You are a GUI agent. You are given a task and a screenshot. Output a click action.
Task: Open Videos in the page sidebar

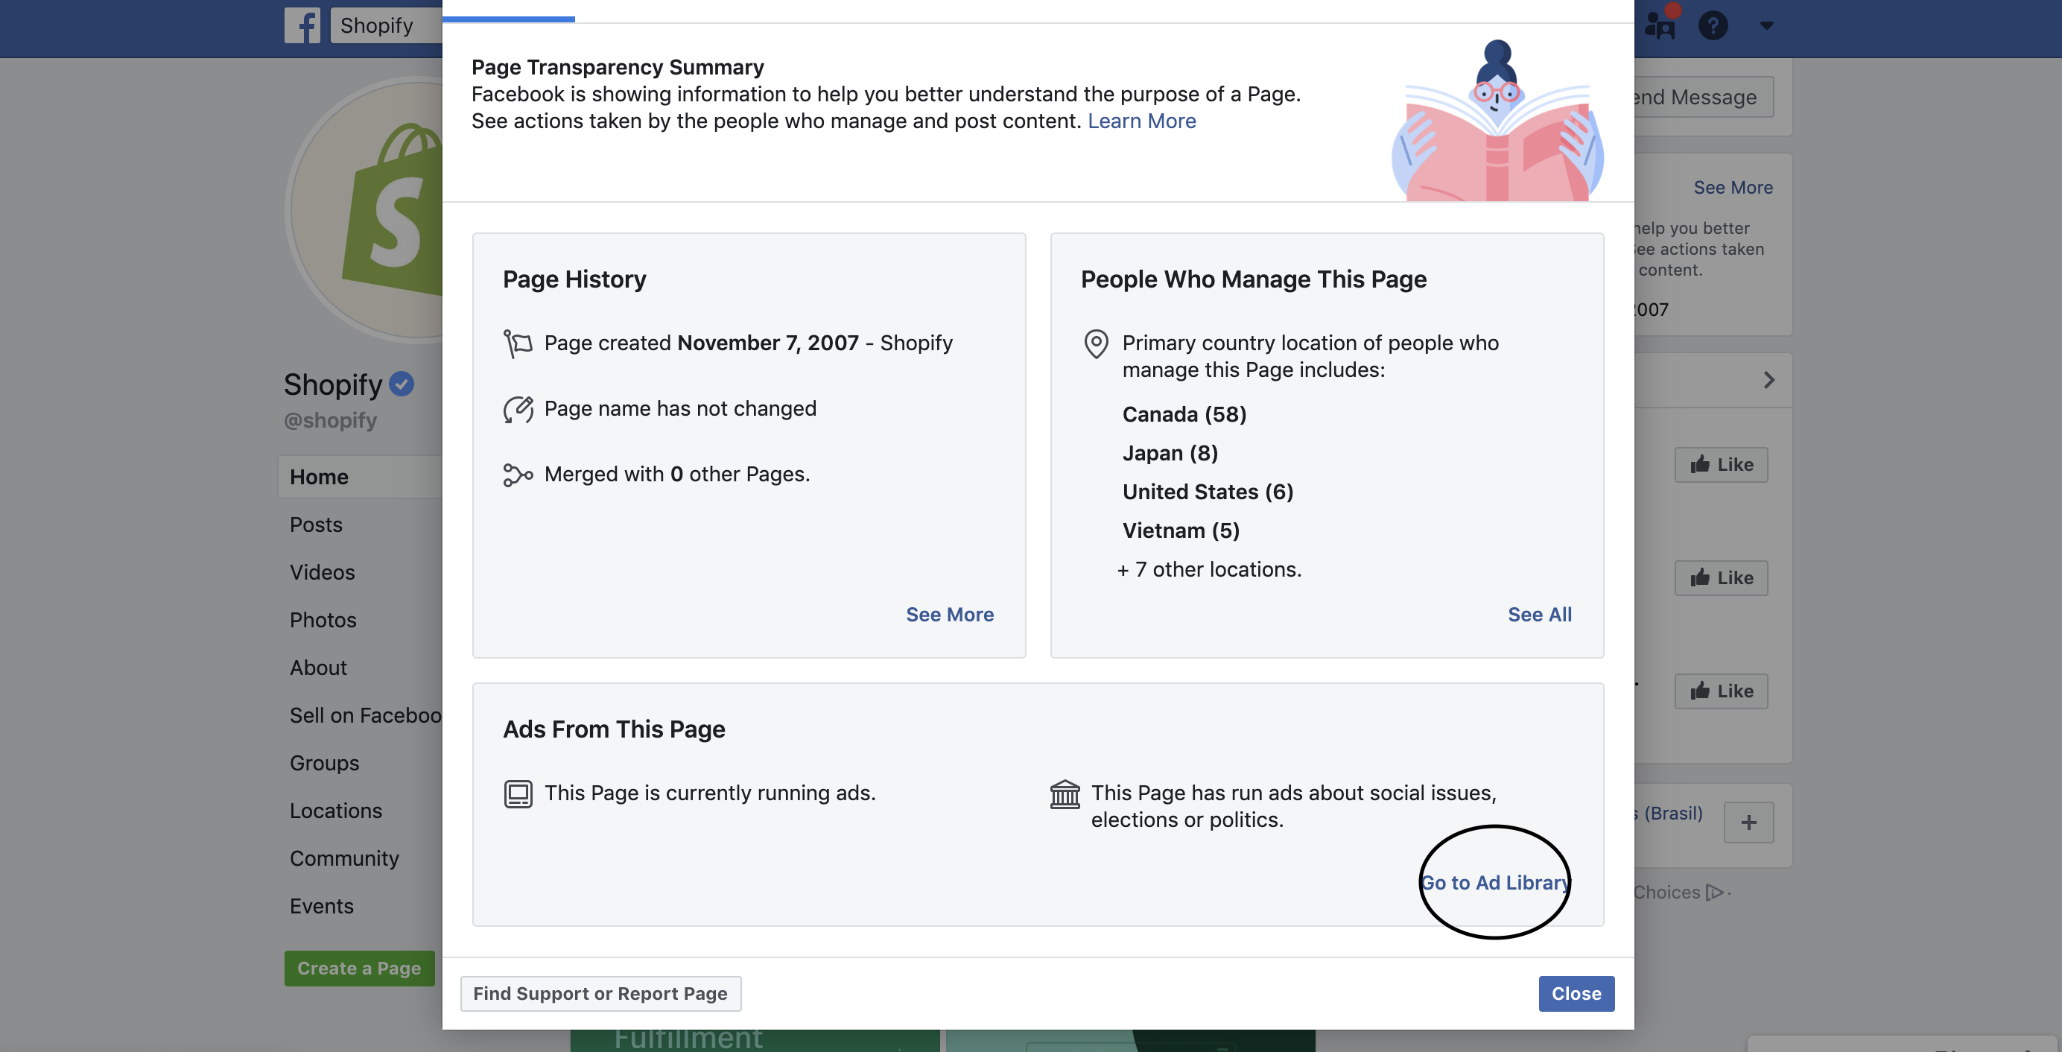pyautogui.click(x=322, y=572)
